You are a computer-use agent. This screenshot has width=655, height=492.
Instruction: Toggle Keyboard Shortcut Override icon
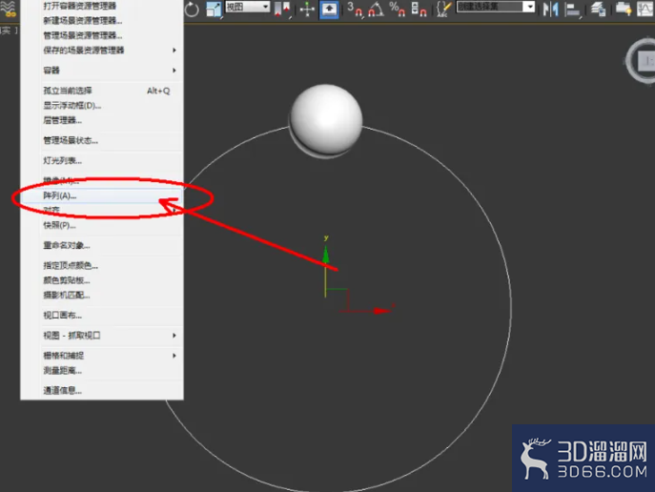click(x=329, y=10)
